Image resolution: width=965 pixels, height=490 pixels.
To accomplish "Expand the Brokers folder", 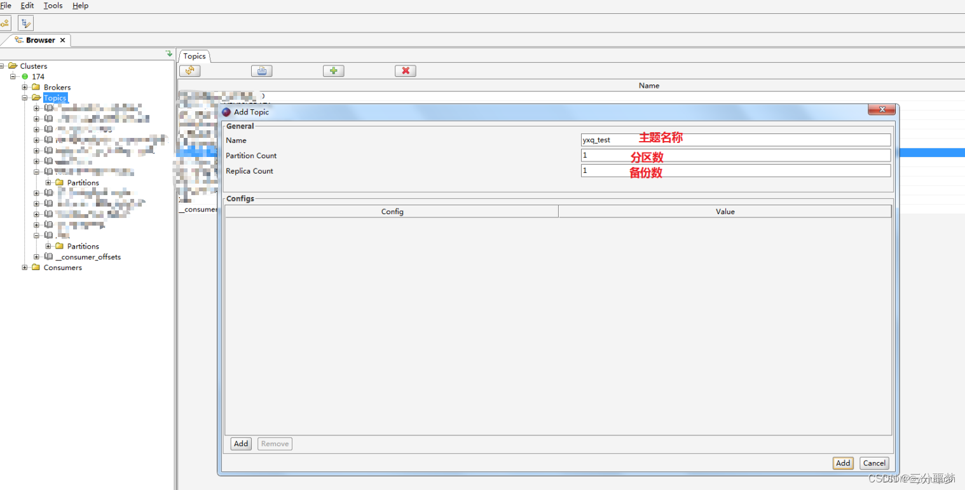I will [25, 87].
